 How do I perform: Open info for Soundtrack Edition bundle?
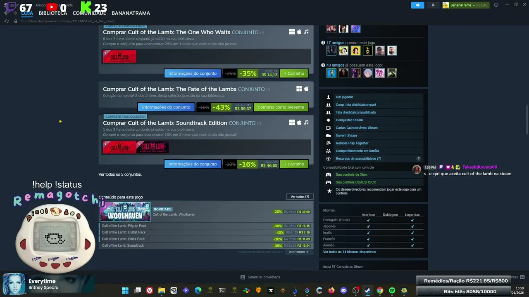pos(193,164)
